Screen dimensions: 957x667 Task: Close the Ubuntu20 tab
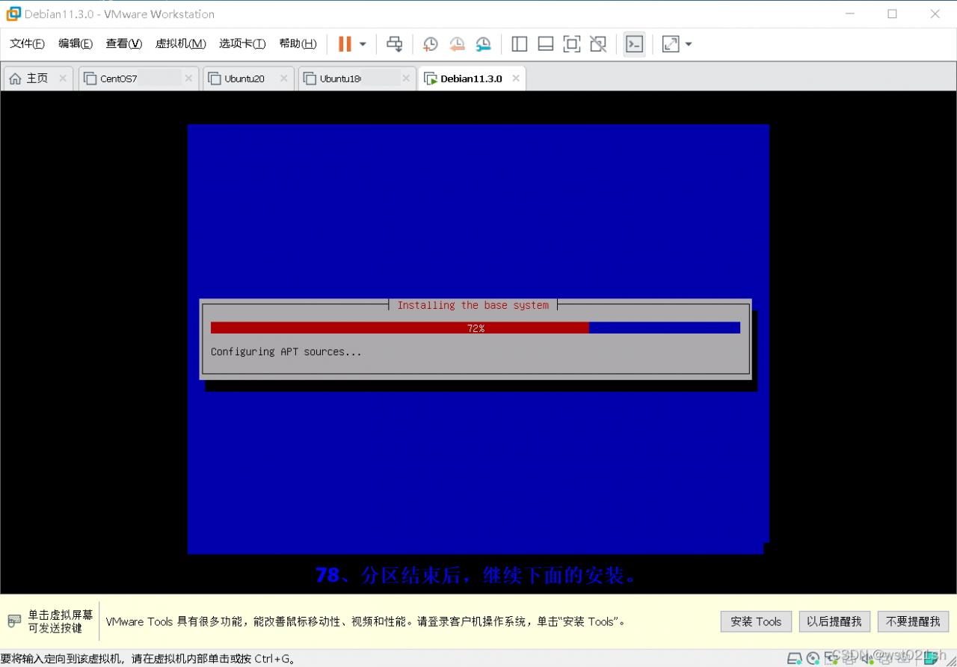click(x=283, y=79)
